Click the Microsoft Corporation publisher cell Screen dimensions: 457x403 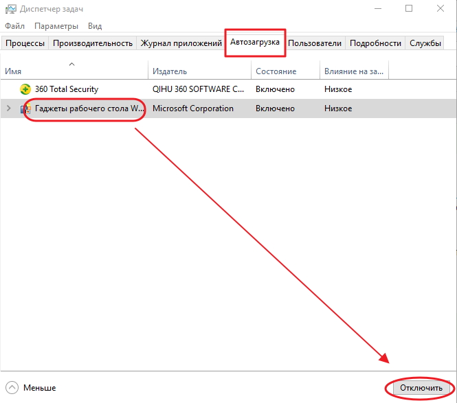(193, 108)
